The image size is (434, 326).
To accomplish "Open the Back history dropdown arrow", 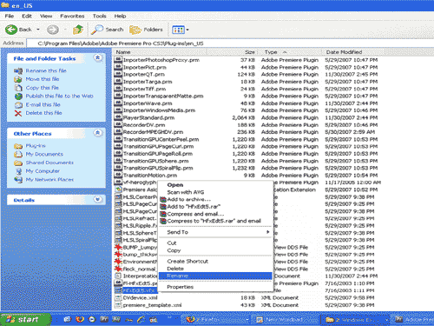I will pyautogui.click(x=38, y=30).
